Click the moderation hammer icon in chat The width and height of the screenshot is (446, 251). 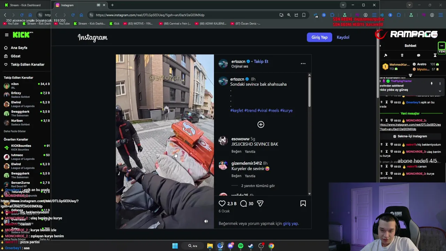[x=385, y=55]
